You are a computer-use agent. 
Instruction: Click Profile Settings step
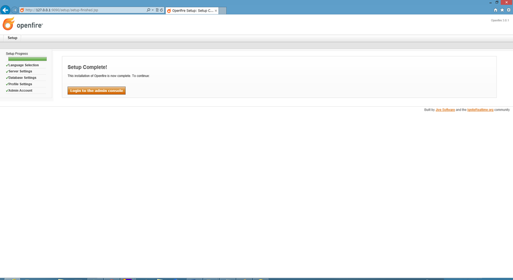point(20,84)
